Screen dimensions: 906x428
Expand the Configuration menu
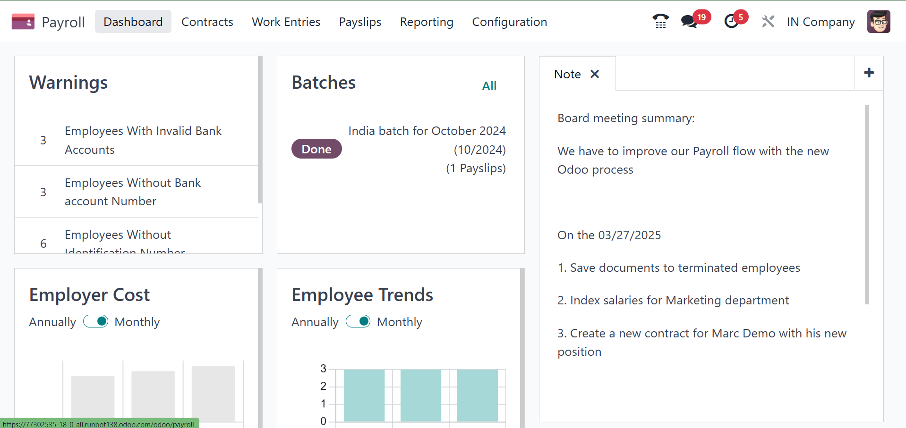[x=509, y=22]
